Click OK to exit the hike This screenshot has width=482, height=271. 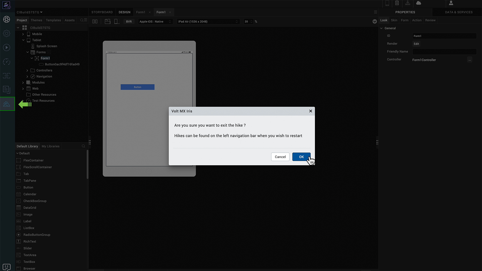[301, 157]
